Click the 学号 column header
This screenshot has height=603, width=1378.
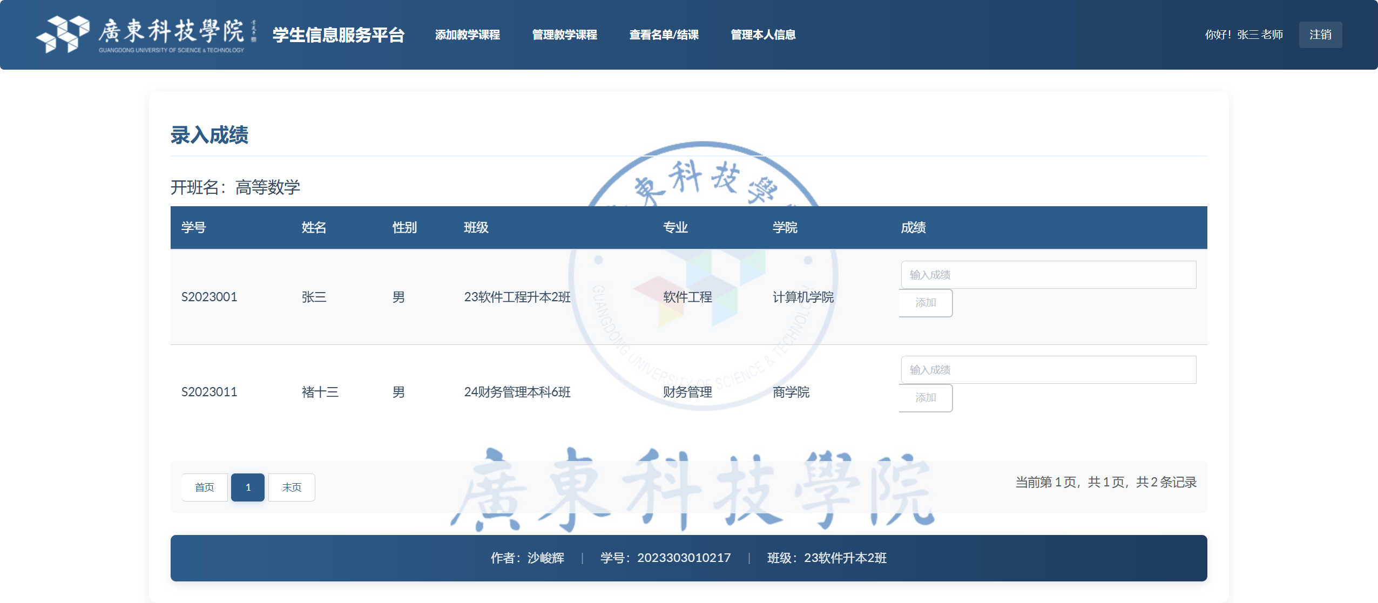195,227
